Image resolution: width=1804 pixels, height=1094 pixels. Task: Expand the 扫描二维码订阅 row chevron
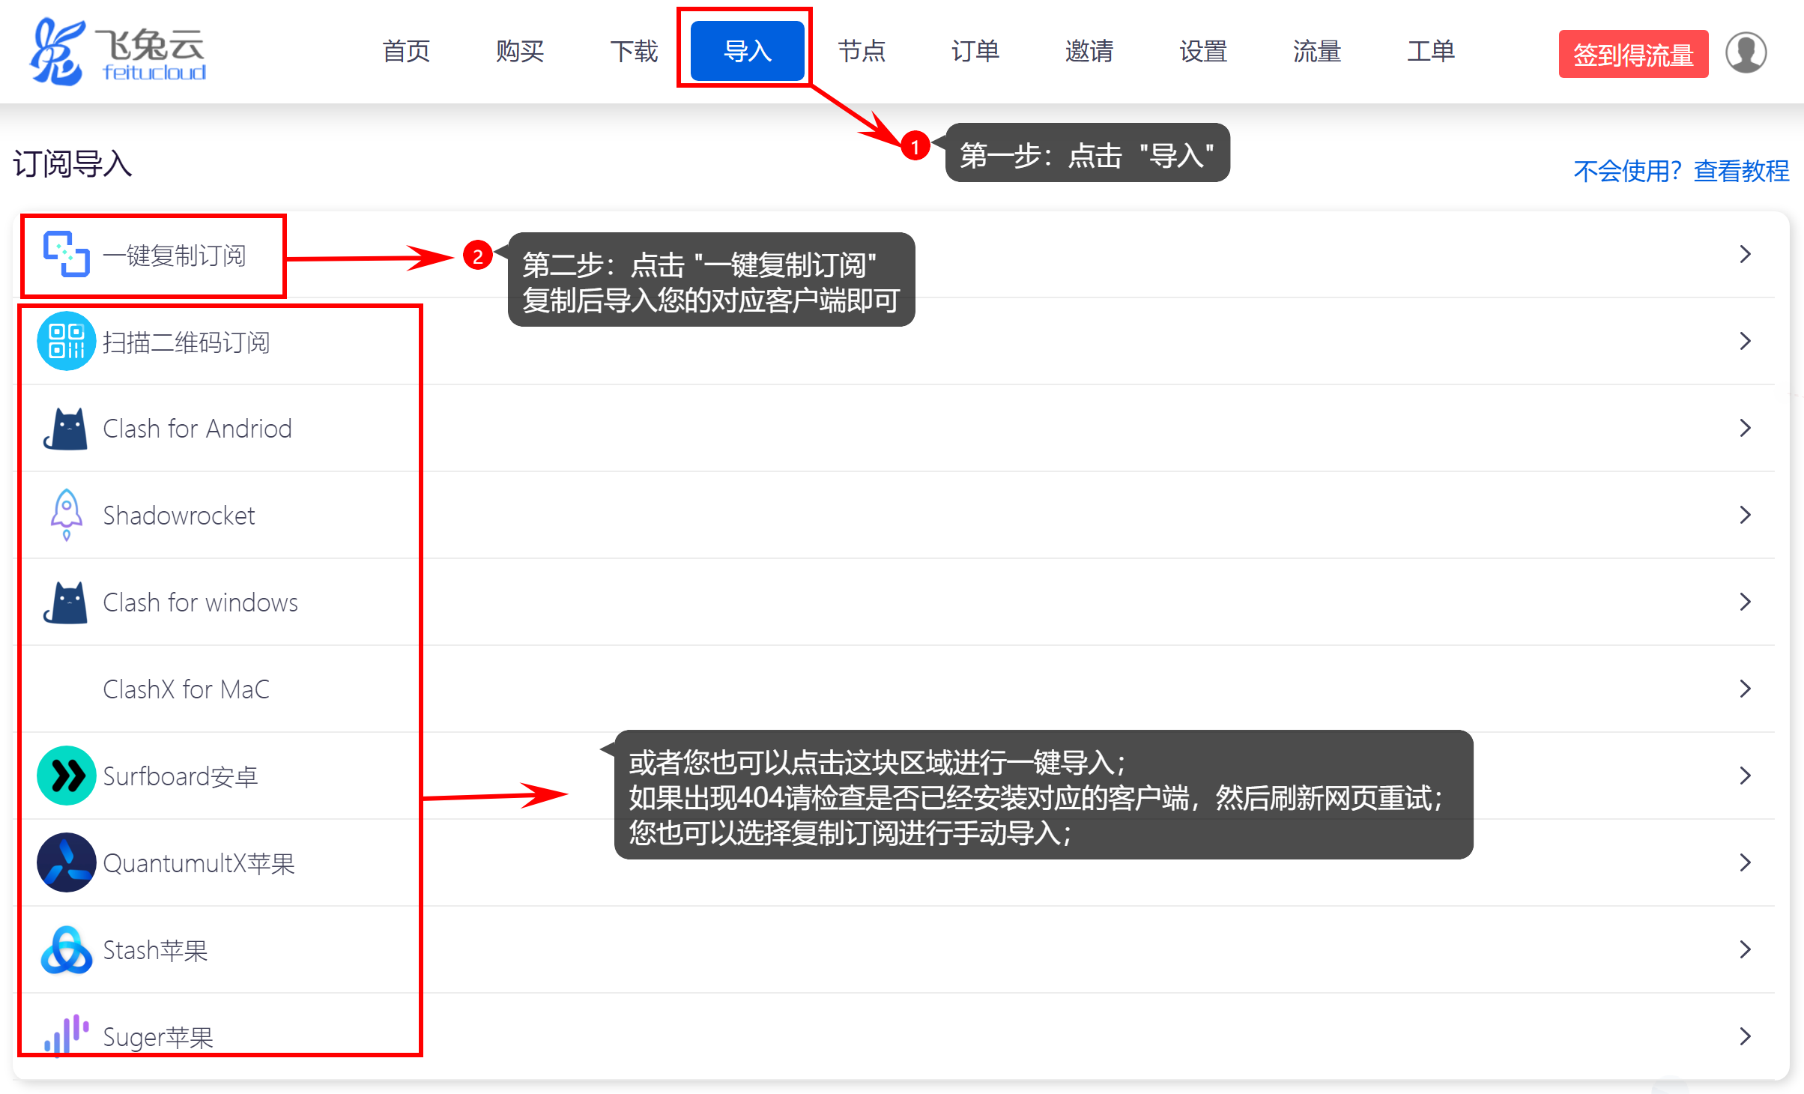(x=1746, y=341)
